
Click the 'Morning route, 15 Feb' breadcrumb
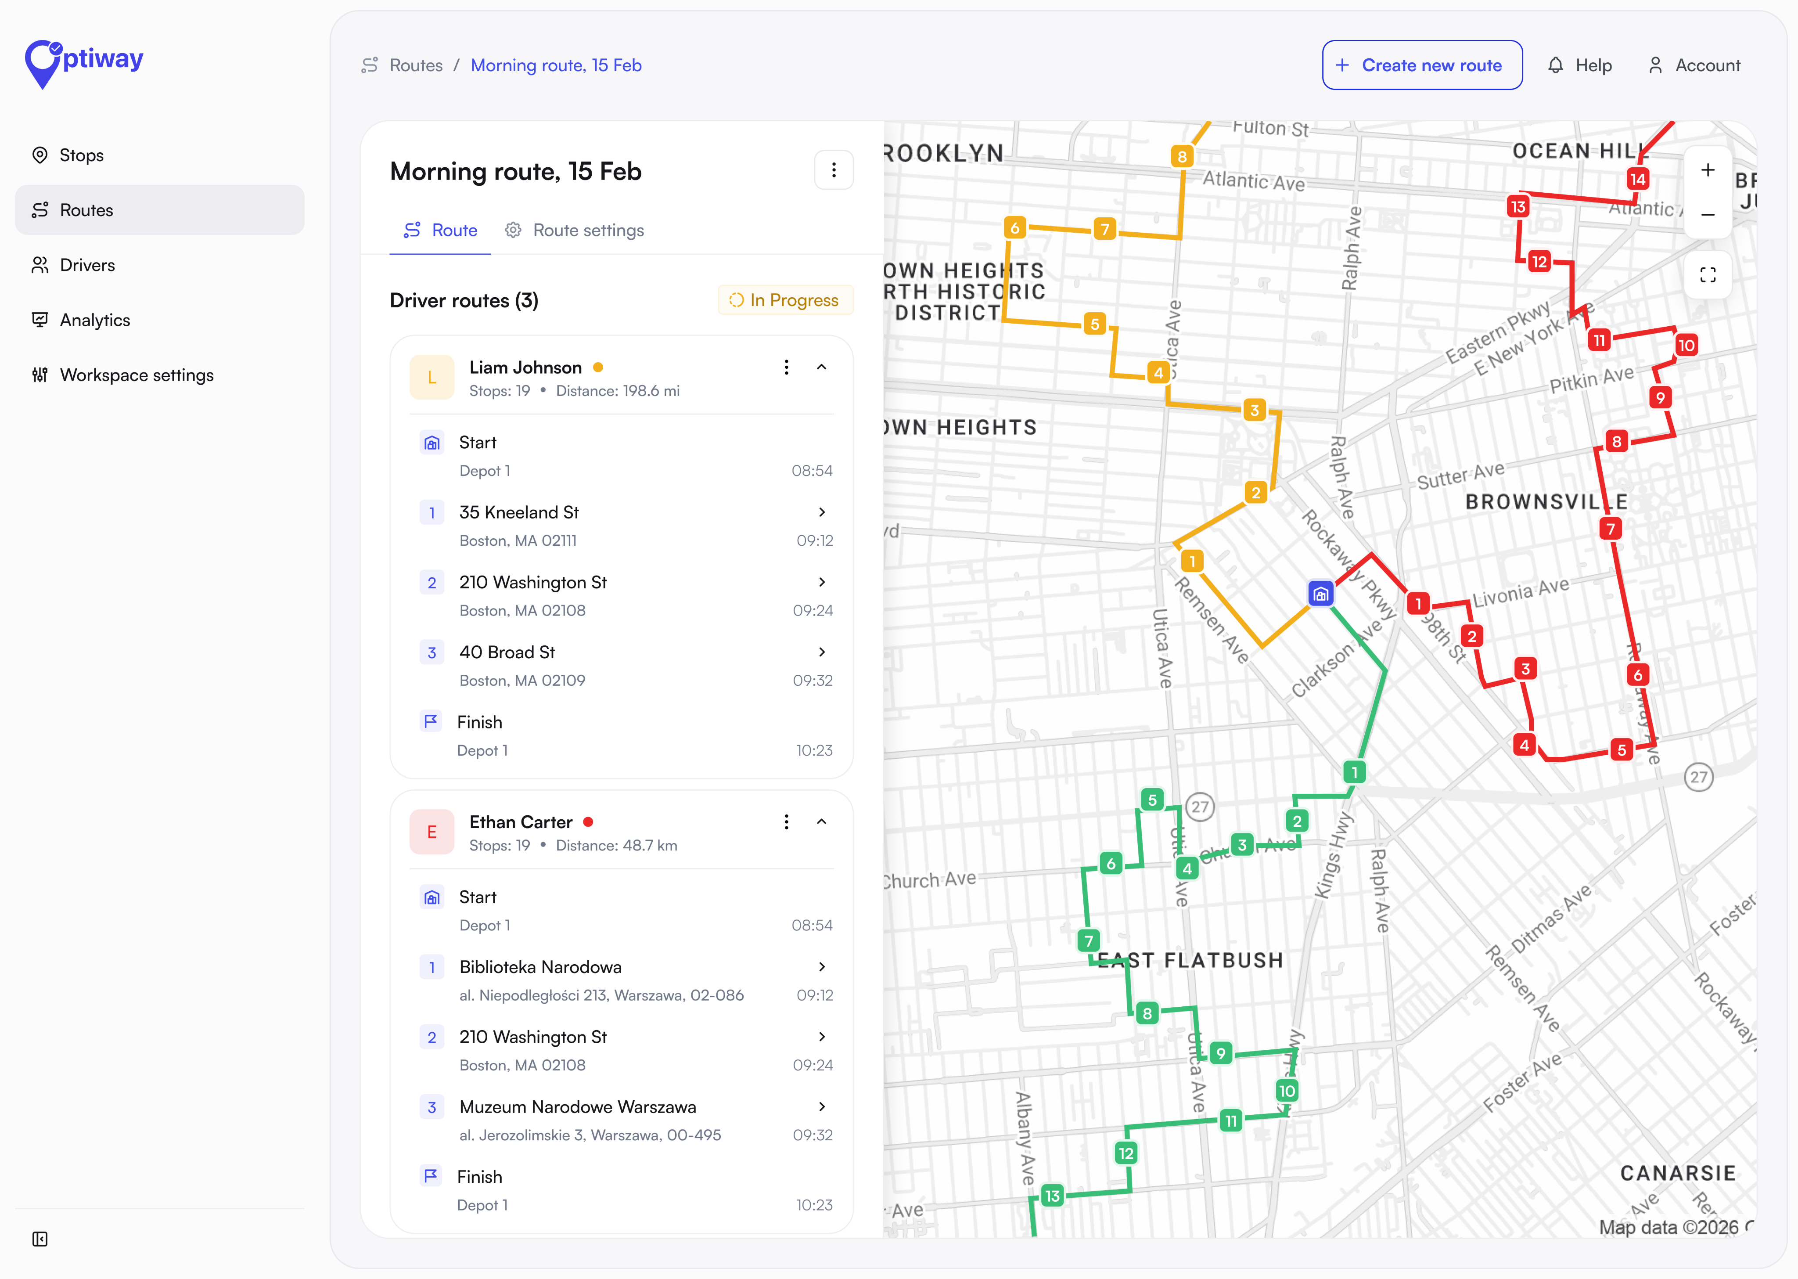click(556, 65)
